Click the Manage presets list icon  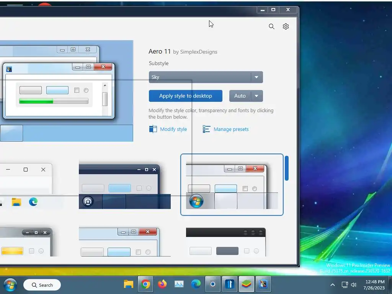[206, 129]
